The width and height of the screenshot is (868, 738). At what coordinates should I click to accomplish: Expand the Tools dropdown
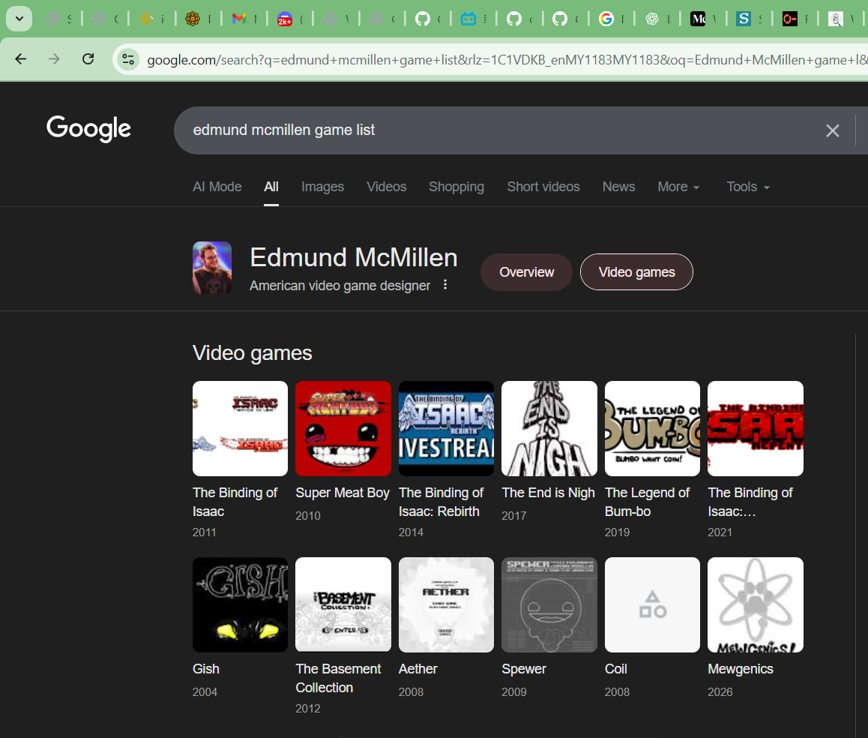(748, 187)
